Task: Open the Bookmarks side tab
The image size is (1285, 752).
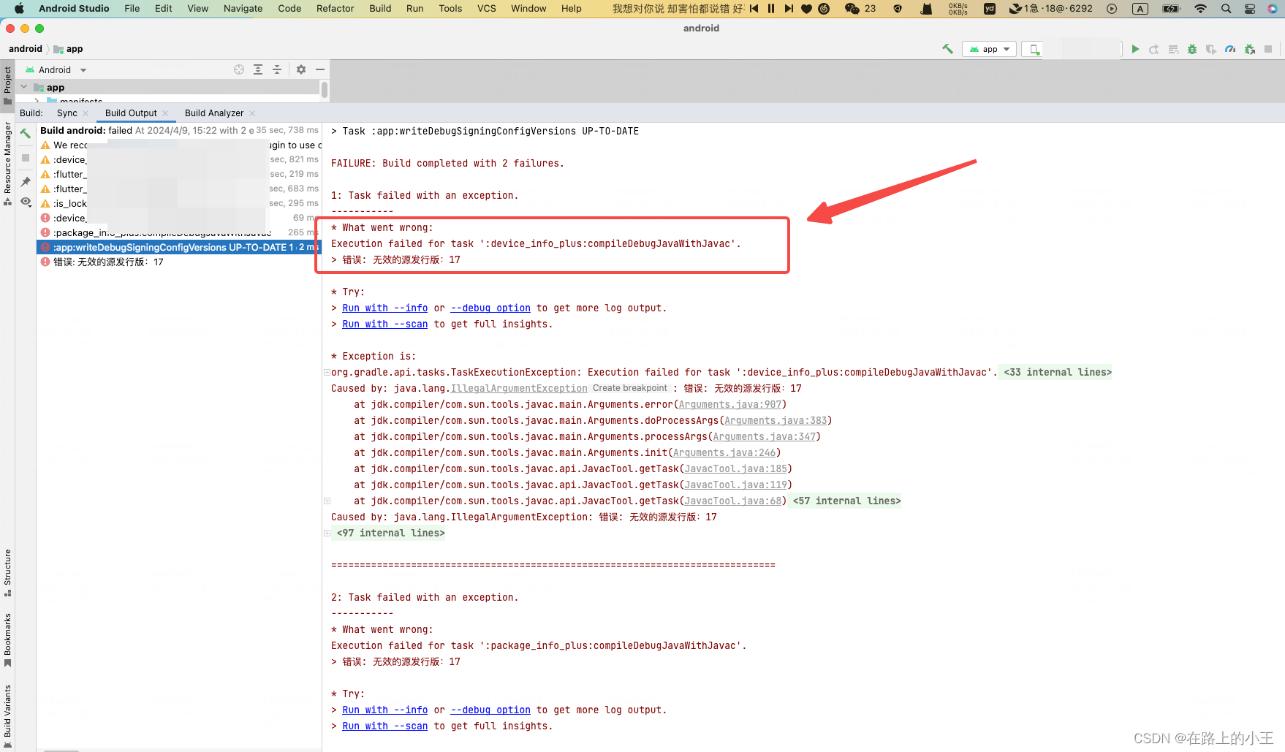Action: [7, 639]
